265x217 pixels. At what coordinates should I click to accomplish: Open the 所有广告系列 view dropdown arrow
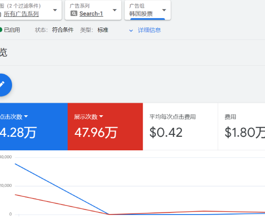coord(55,10)
